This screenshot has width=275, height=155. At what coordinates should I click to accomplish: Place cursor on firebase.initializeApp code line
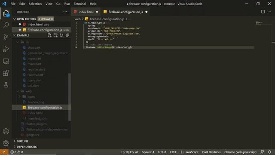[109, 47]
